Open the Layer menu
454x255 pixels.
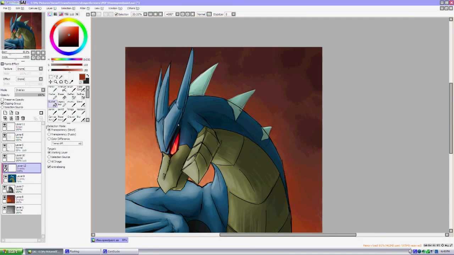tap(51, 8)
